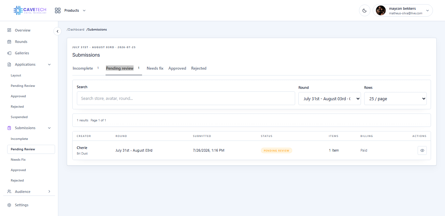This screenshot has width=445, height=216.
Task: Click the Creator column header
Action: point(84,136)
